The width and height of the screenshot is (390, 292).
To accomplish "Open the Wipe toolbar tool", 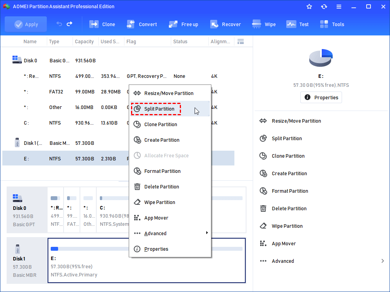I will (264, 24).
